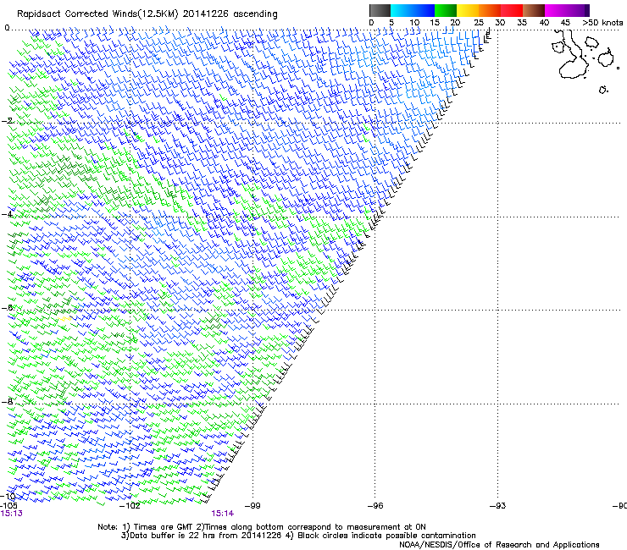Click the 'Times are GMT' note line

coord(262,527)
